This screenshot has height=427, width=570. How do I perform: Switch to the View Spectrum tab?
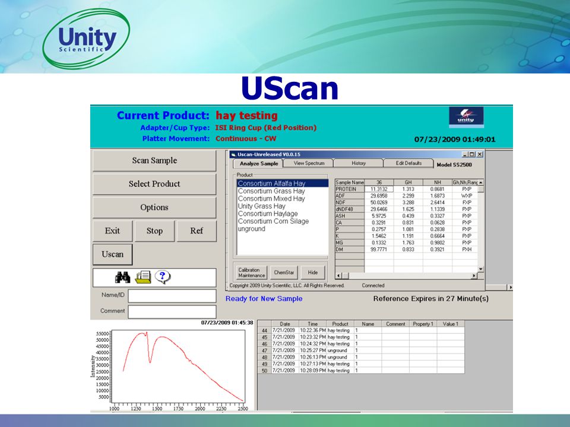click(309, 164)
